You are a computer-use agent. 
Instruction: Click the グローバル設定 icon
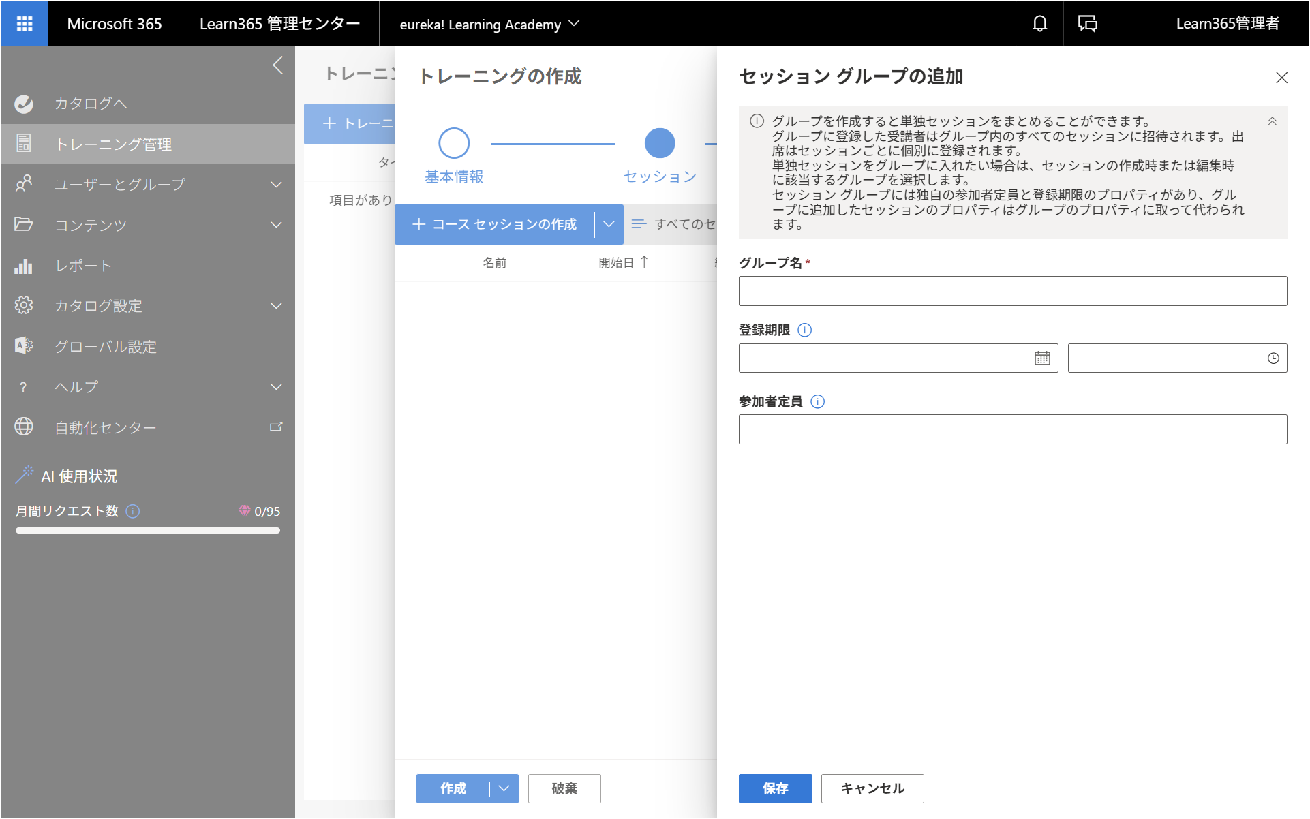24,345
